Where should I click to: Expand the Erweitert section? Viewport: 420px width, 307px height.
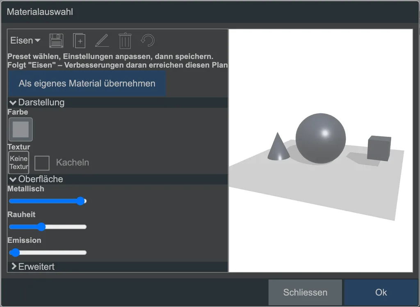pos(118,266)
